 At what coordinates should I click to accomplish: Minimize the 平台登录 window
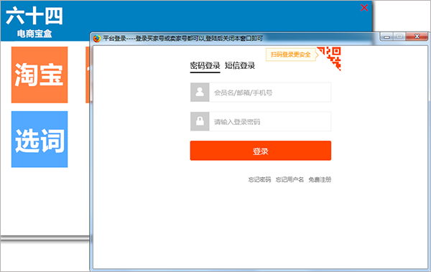(386, 37)
